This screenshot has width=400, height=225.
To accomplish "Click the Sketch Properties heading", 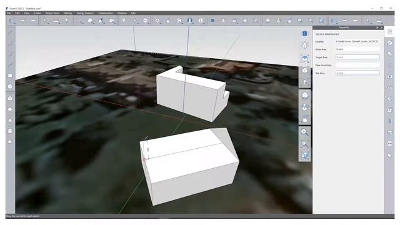I will [x=327, y=34].
